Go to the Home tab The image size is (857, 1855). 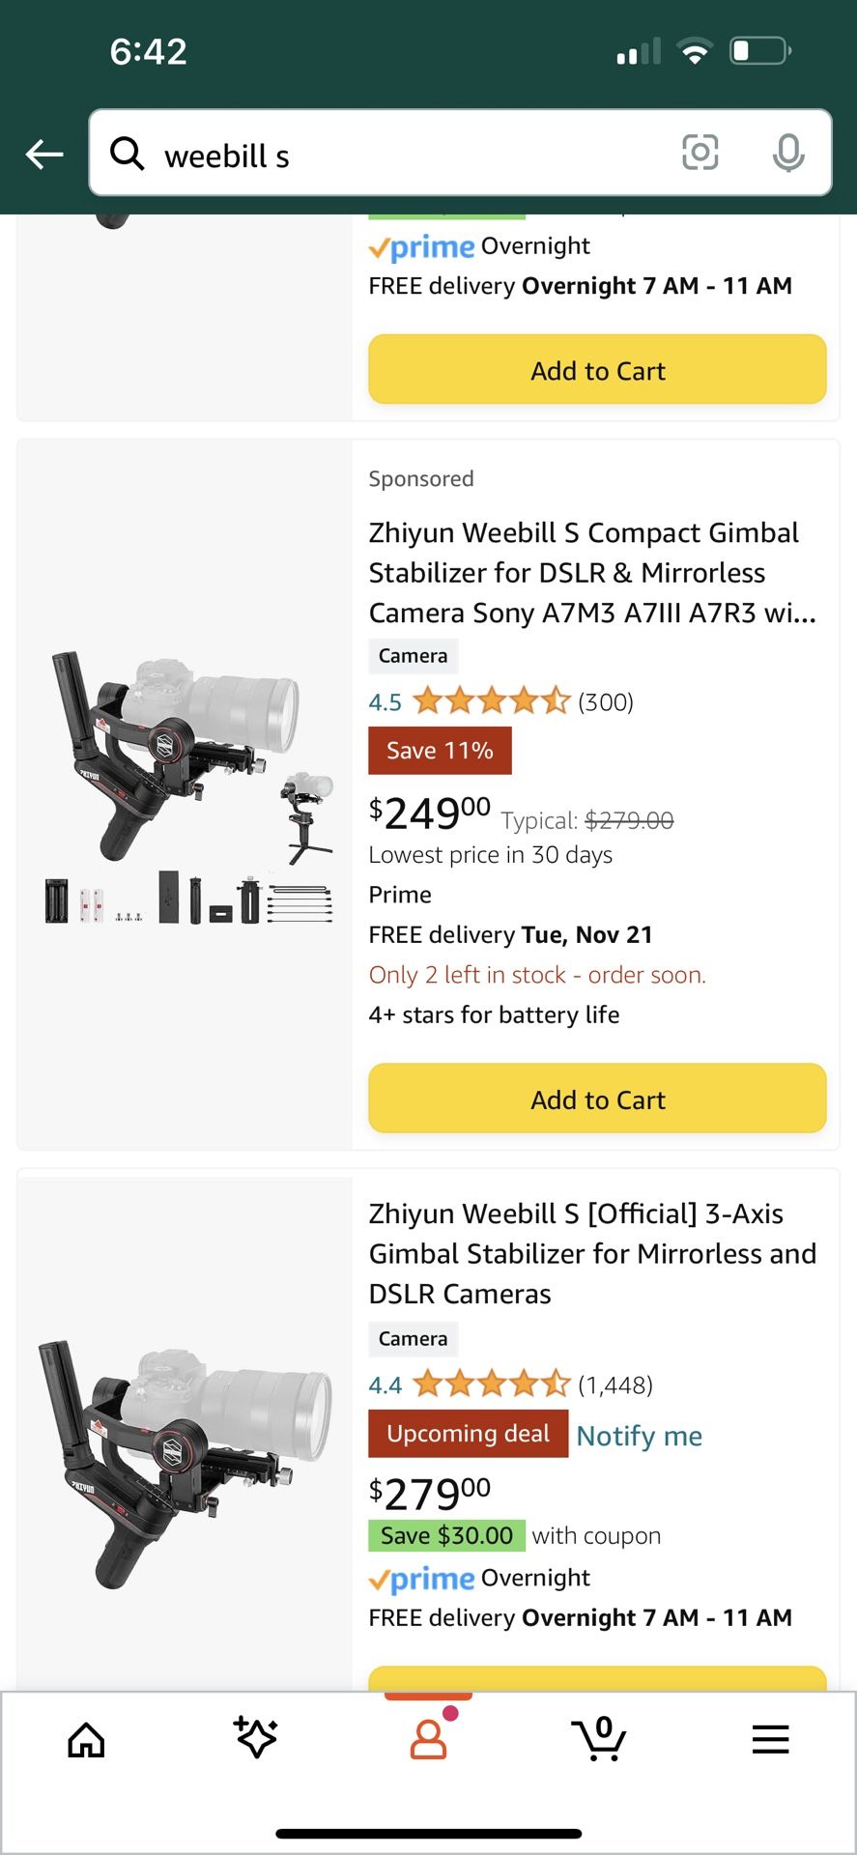pos(86,1739)
